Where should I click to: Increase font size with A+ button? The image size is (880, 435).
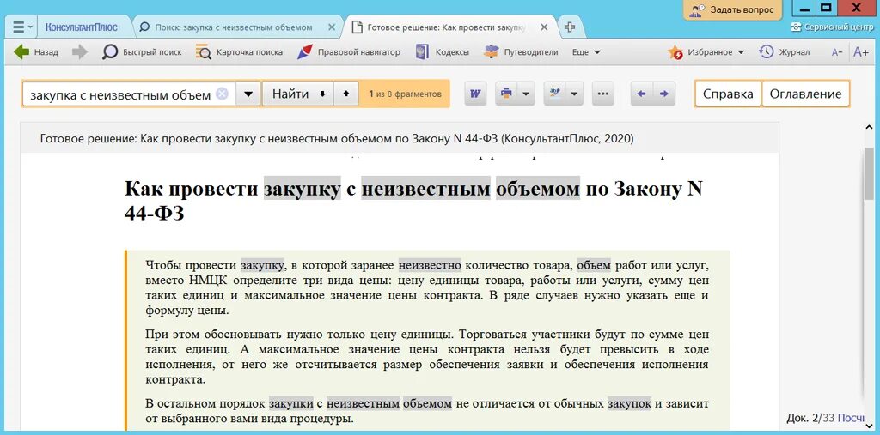[861, 52]
